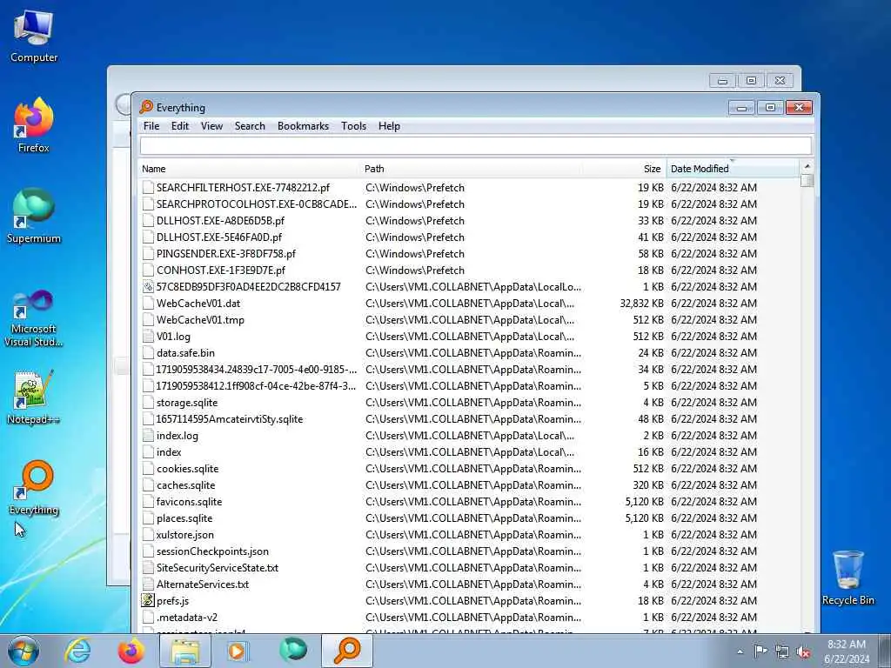Open the Recycle Bin icon
This screenshot has height=668, width=891.
click(x=847, y=578)
